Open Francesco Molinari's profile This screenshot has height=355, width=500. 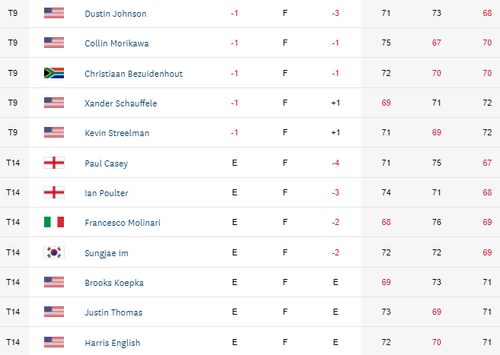[122, 223]
